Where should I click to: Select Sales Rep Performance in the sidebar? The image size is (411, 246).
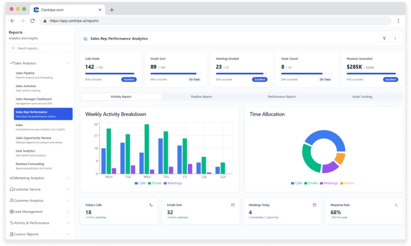pyautogui.click(x=43, y=114)
